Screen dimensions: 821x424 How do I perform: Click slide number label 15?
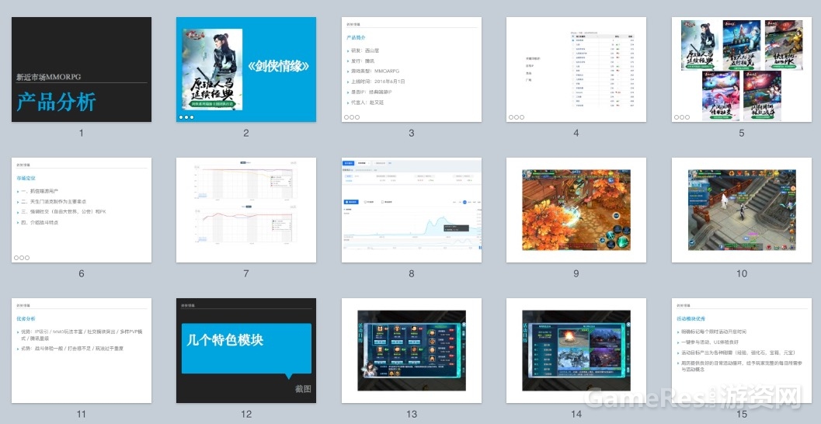click(742, 414)
